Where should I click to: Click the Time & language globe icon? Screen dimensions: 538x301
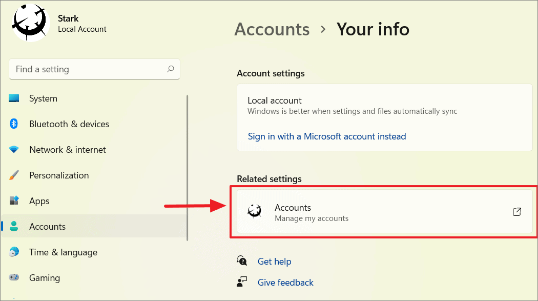(x=14, y=252)
